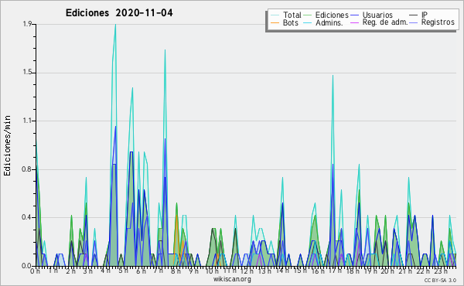
Task: Click the '6 h' x-axis label
Action: tap(141, 271)
